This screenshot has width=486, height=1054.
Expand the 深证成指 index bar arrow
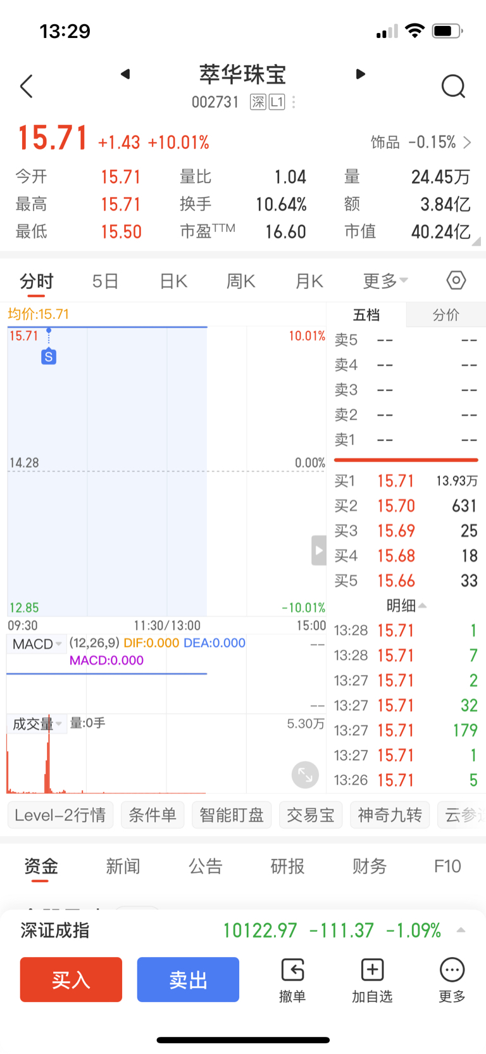pos(461,930)
